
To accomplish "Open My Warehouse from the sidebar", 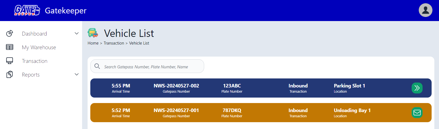I will (39, 47).
